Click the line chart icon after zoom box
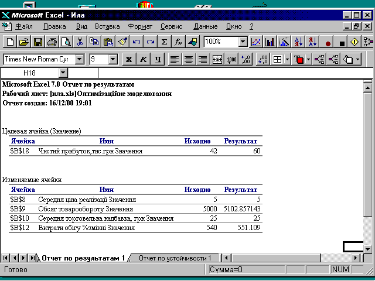 click(256, 42)
